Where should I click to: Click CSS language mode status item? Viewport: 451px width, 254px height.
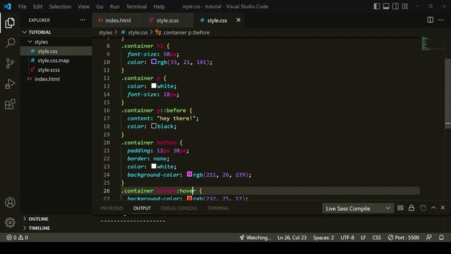(x=376, y=238)
